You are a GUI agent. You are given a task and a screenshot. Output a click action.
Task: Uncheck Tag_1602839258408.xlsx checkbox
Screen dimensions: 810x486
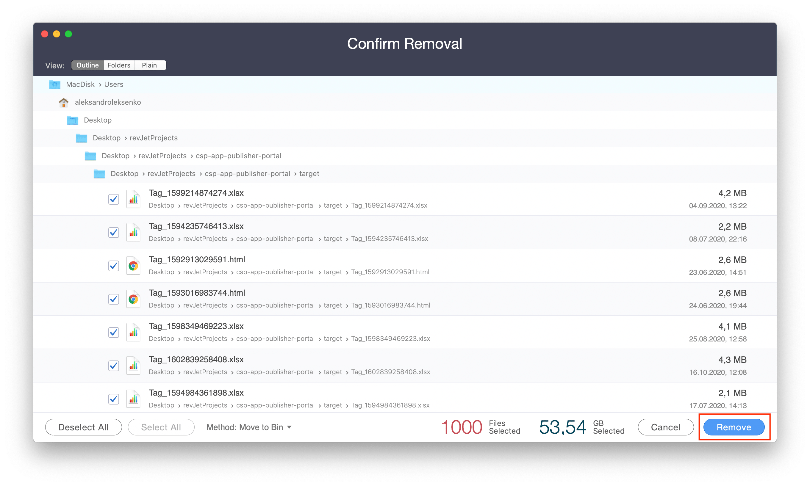tap(114, 366)
